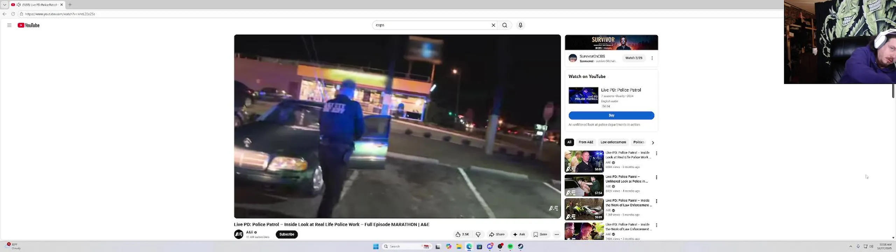Subscribe to the A&E channel
Viewport: 896px width, 252px height.
click(x=287, y=234)
